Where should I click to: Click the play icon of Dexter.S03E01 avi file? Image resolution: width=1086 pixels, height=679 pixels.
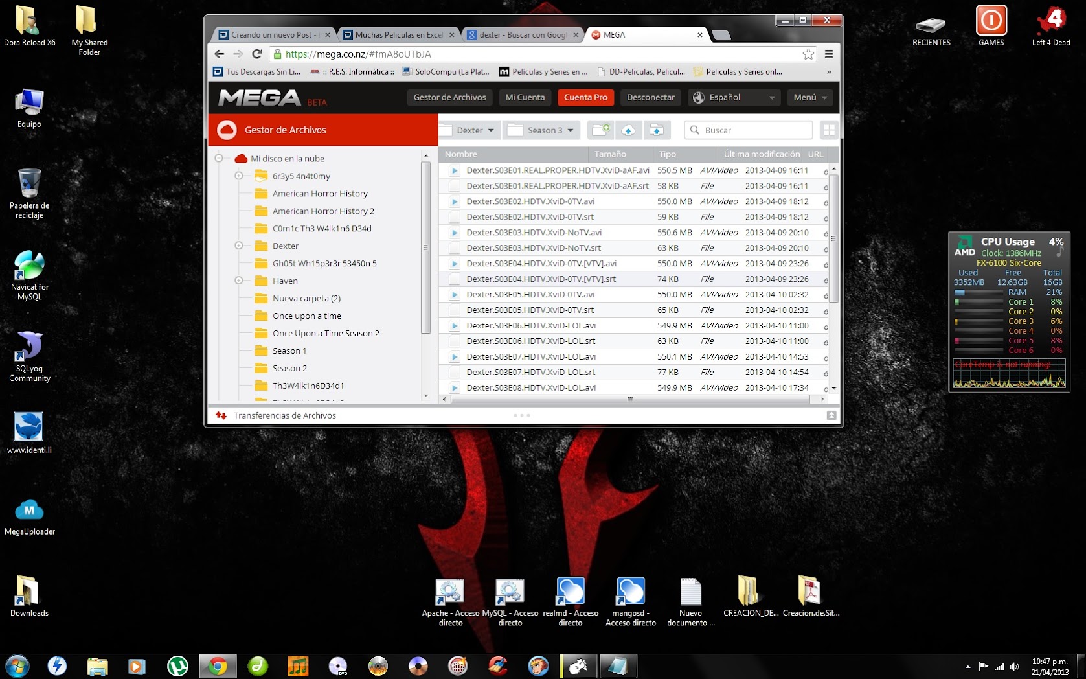click(455, 171)
